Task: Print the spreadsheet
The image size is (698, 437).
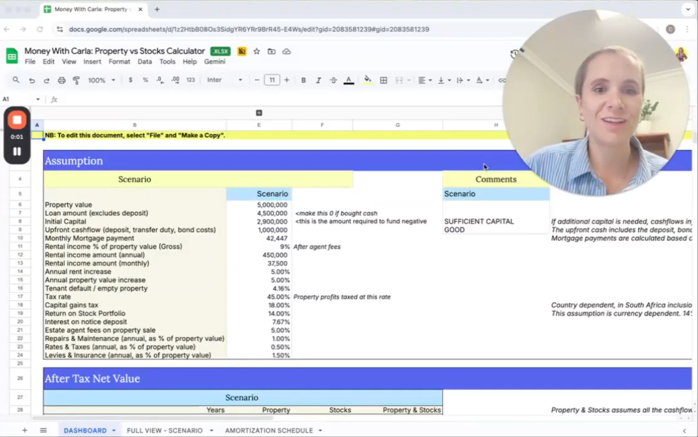Action: pyautogui.click(x=61, y=80)
